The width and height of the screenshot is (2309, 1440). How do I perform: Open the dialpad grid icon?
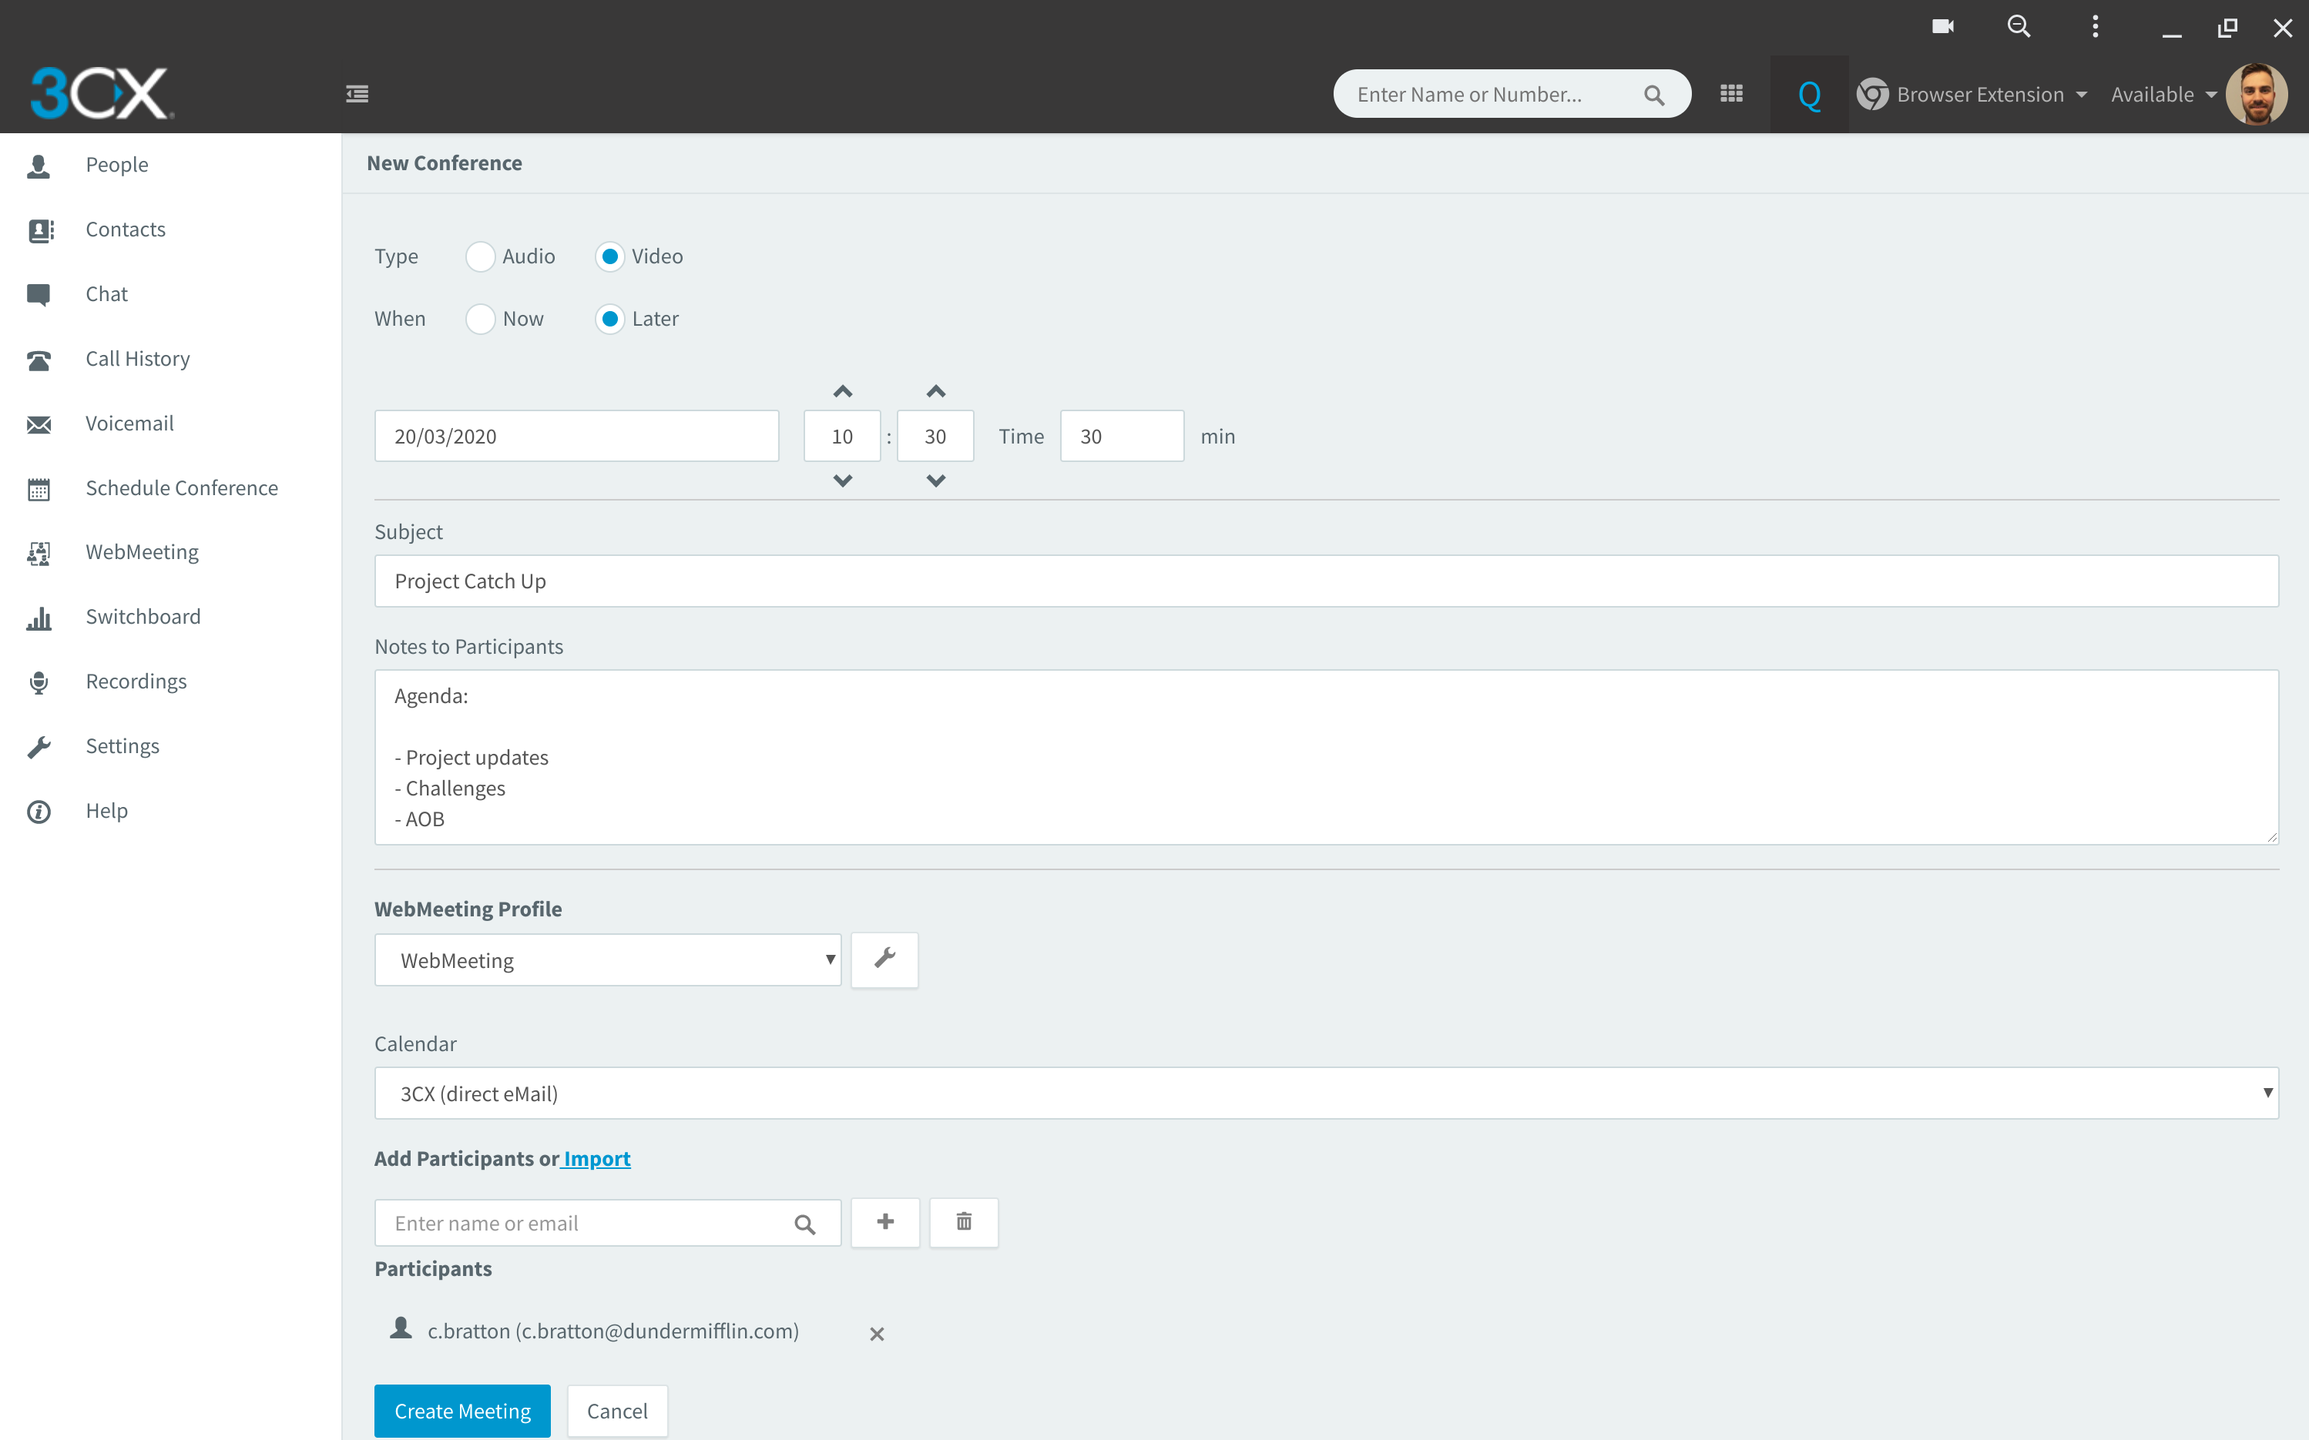(x=1731, y=93)
